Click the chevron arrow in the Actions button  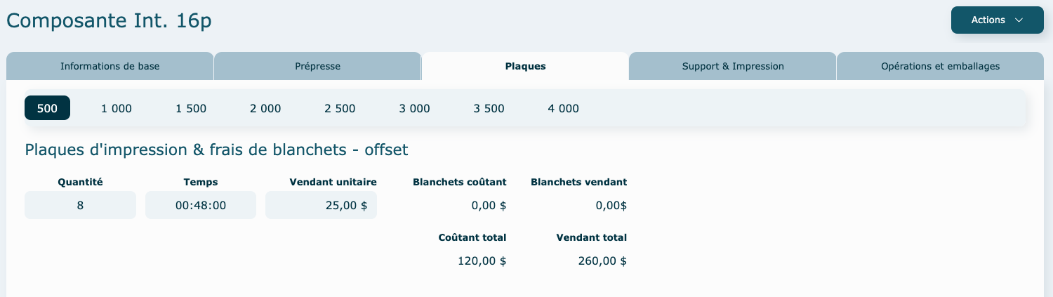click(x=1019, y=20)
